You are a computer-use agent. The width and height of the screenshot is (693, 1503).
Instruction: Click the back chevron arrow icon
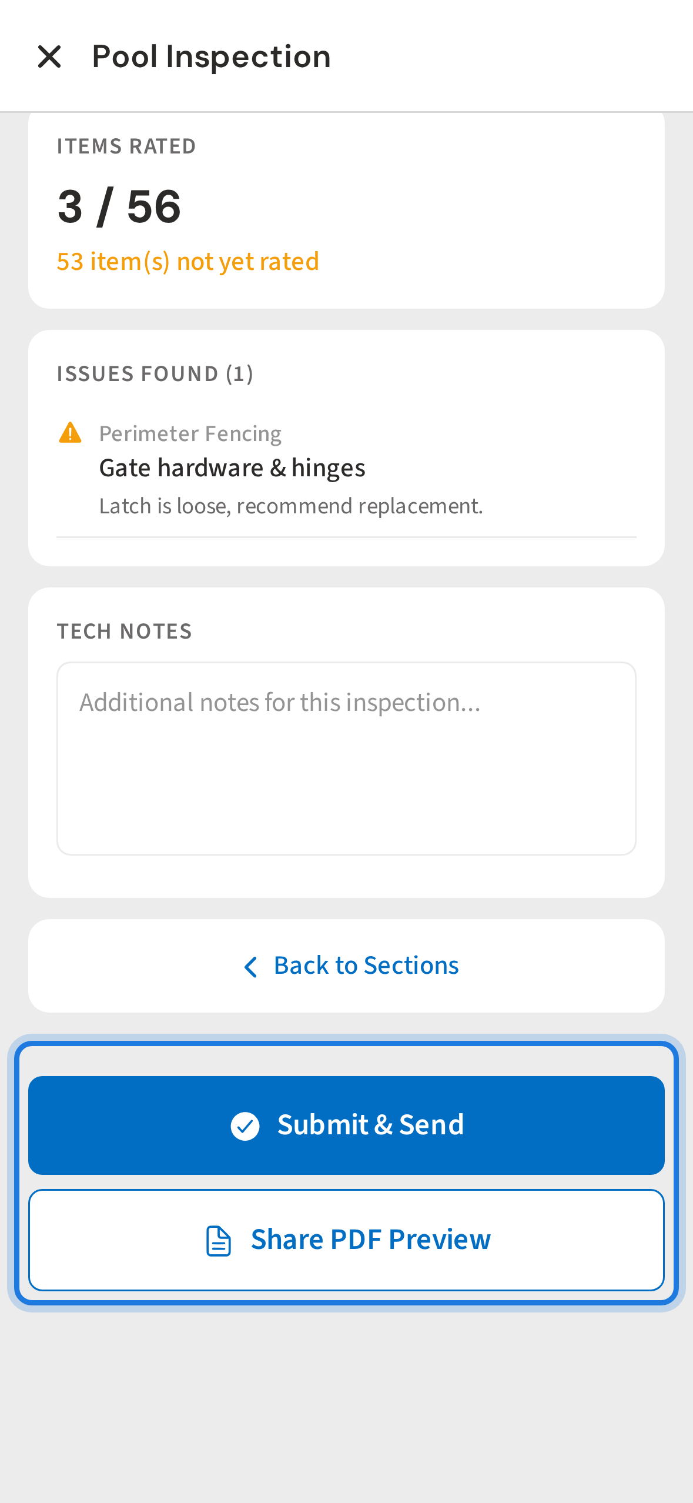250,967
